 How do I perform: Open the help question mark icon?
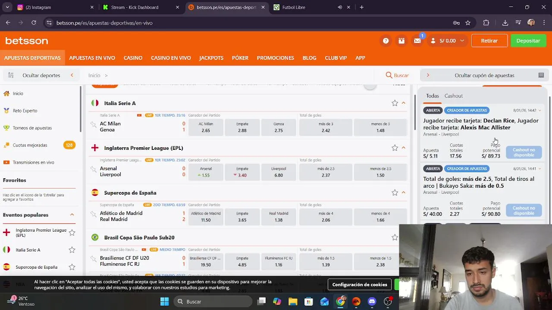tap(386, 41)
